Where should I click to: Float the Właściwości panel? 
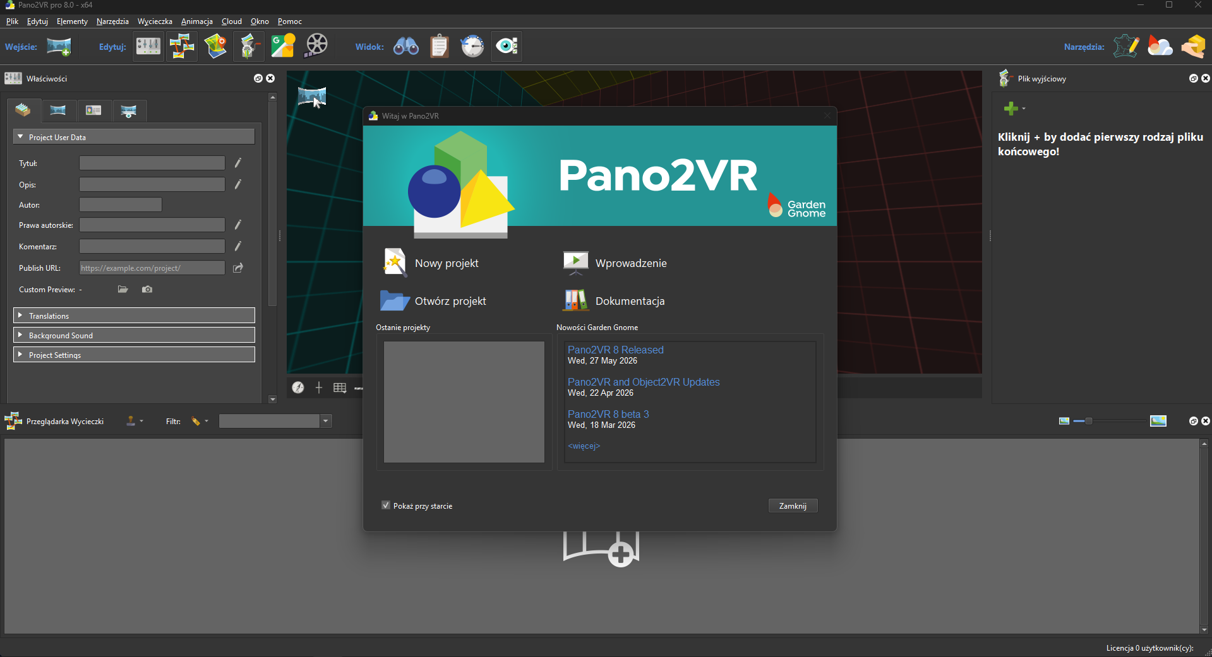click(x=258, y=78)
